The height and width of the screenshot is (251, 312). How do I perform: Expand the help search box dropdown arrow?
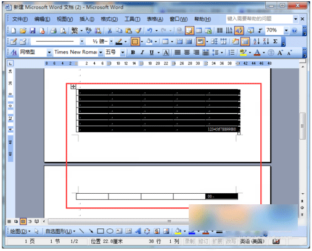tap(295, 19)
